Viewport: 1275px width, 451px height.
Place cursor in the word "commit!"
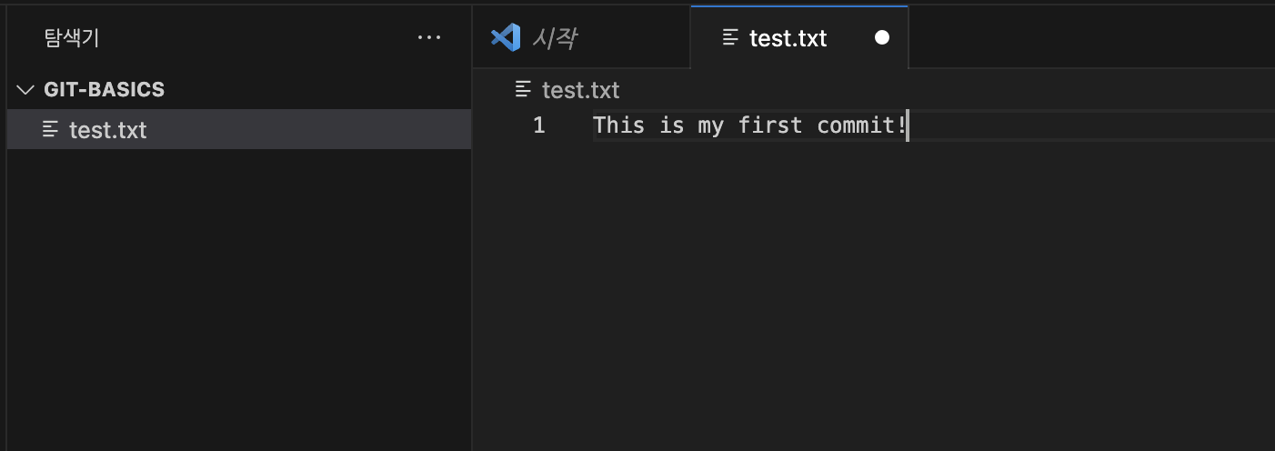click(862, 125)
